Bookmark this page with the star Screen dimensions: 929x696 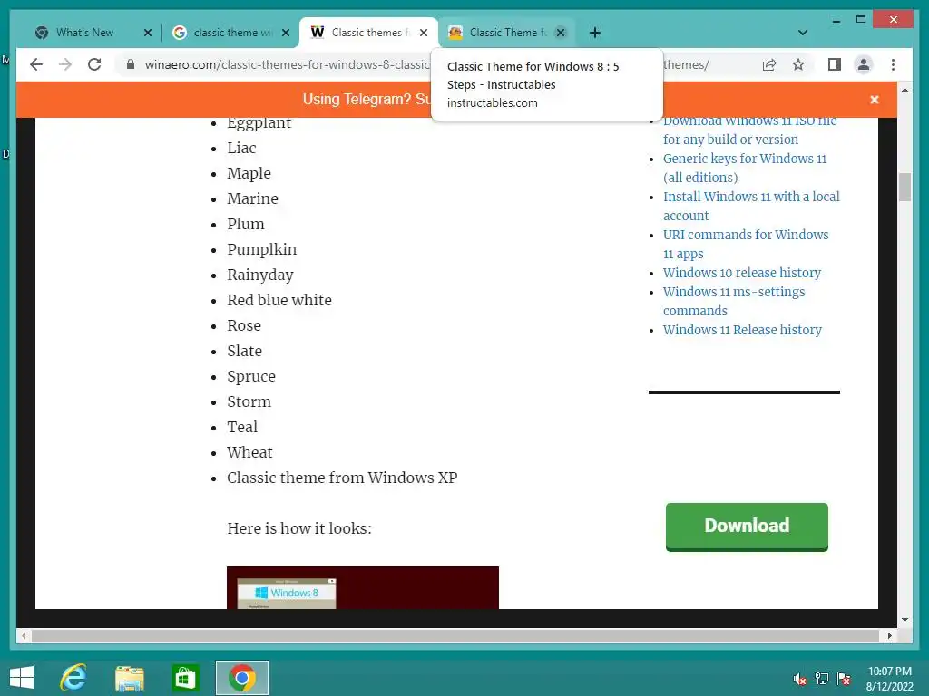point(798,64)
